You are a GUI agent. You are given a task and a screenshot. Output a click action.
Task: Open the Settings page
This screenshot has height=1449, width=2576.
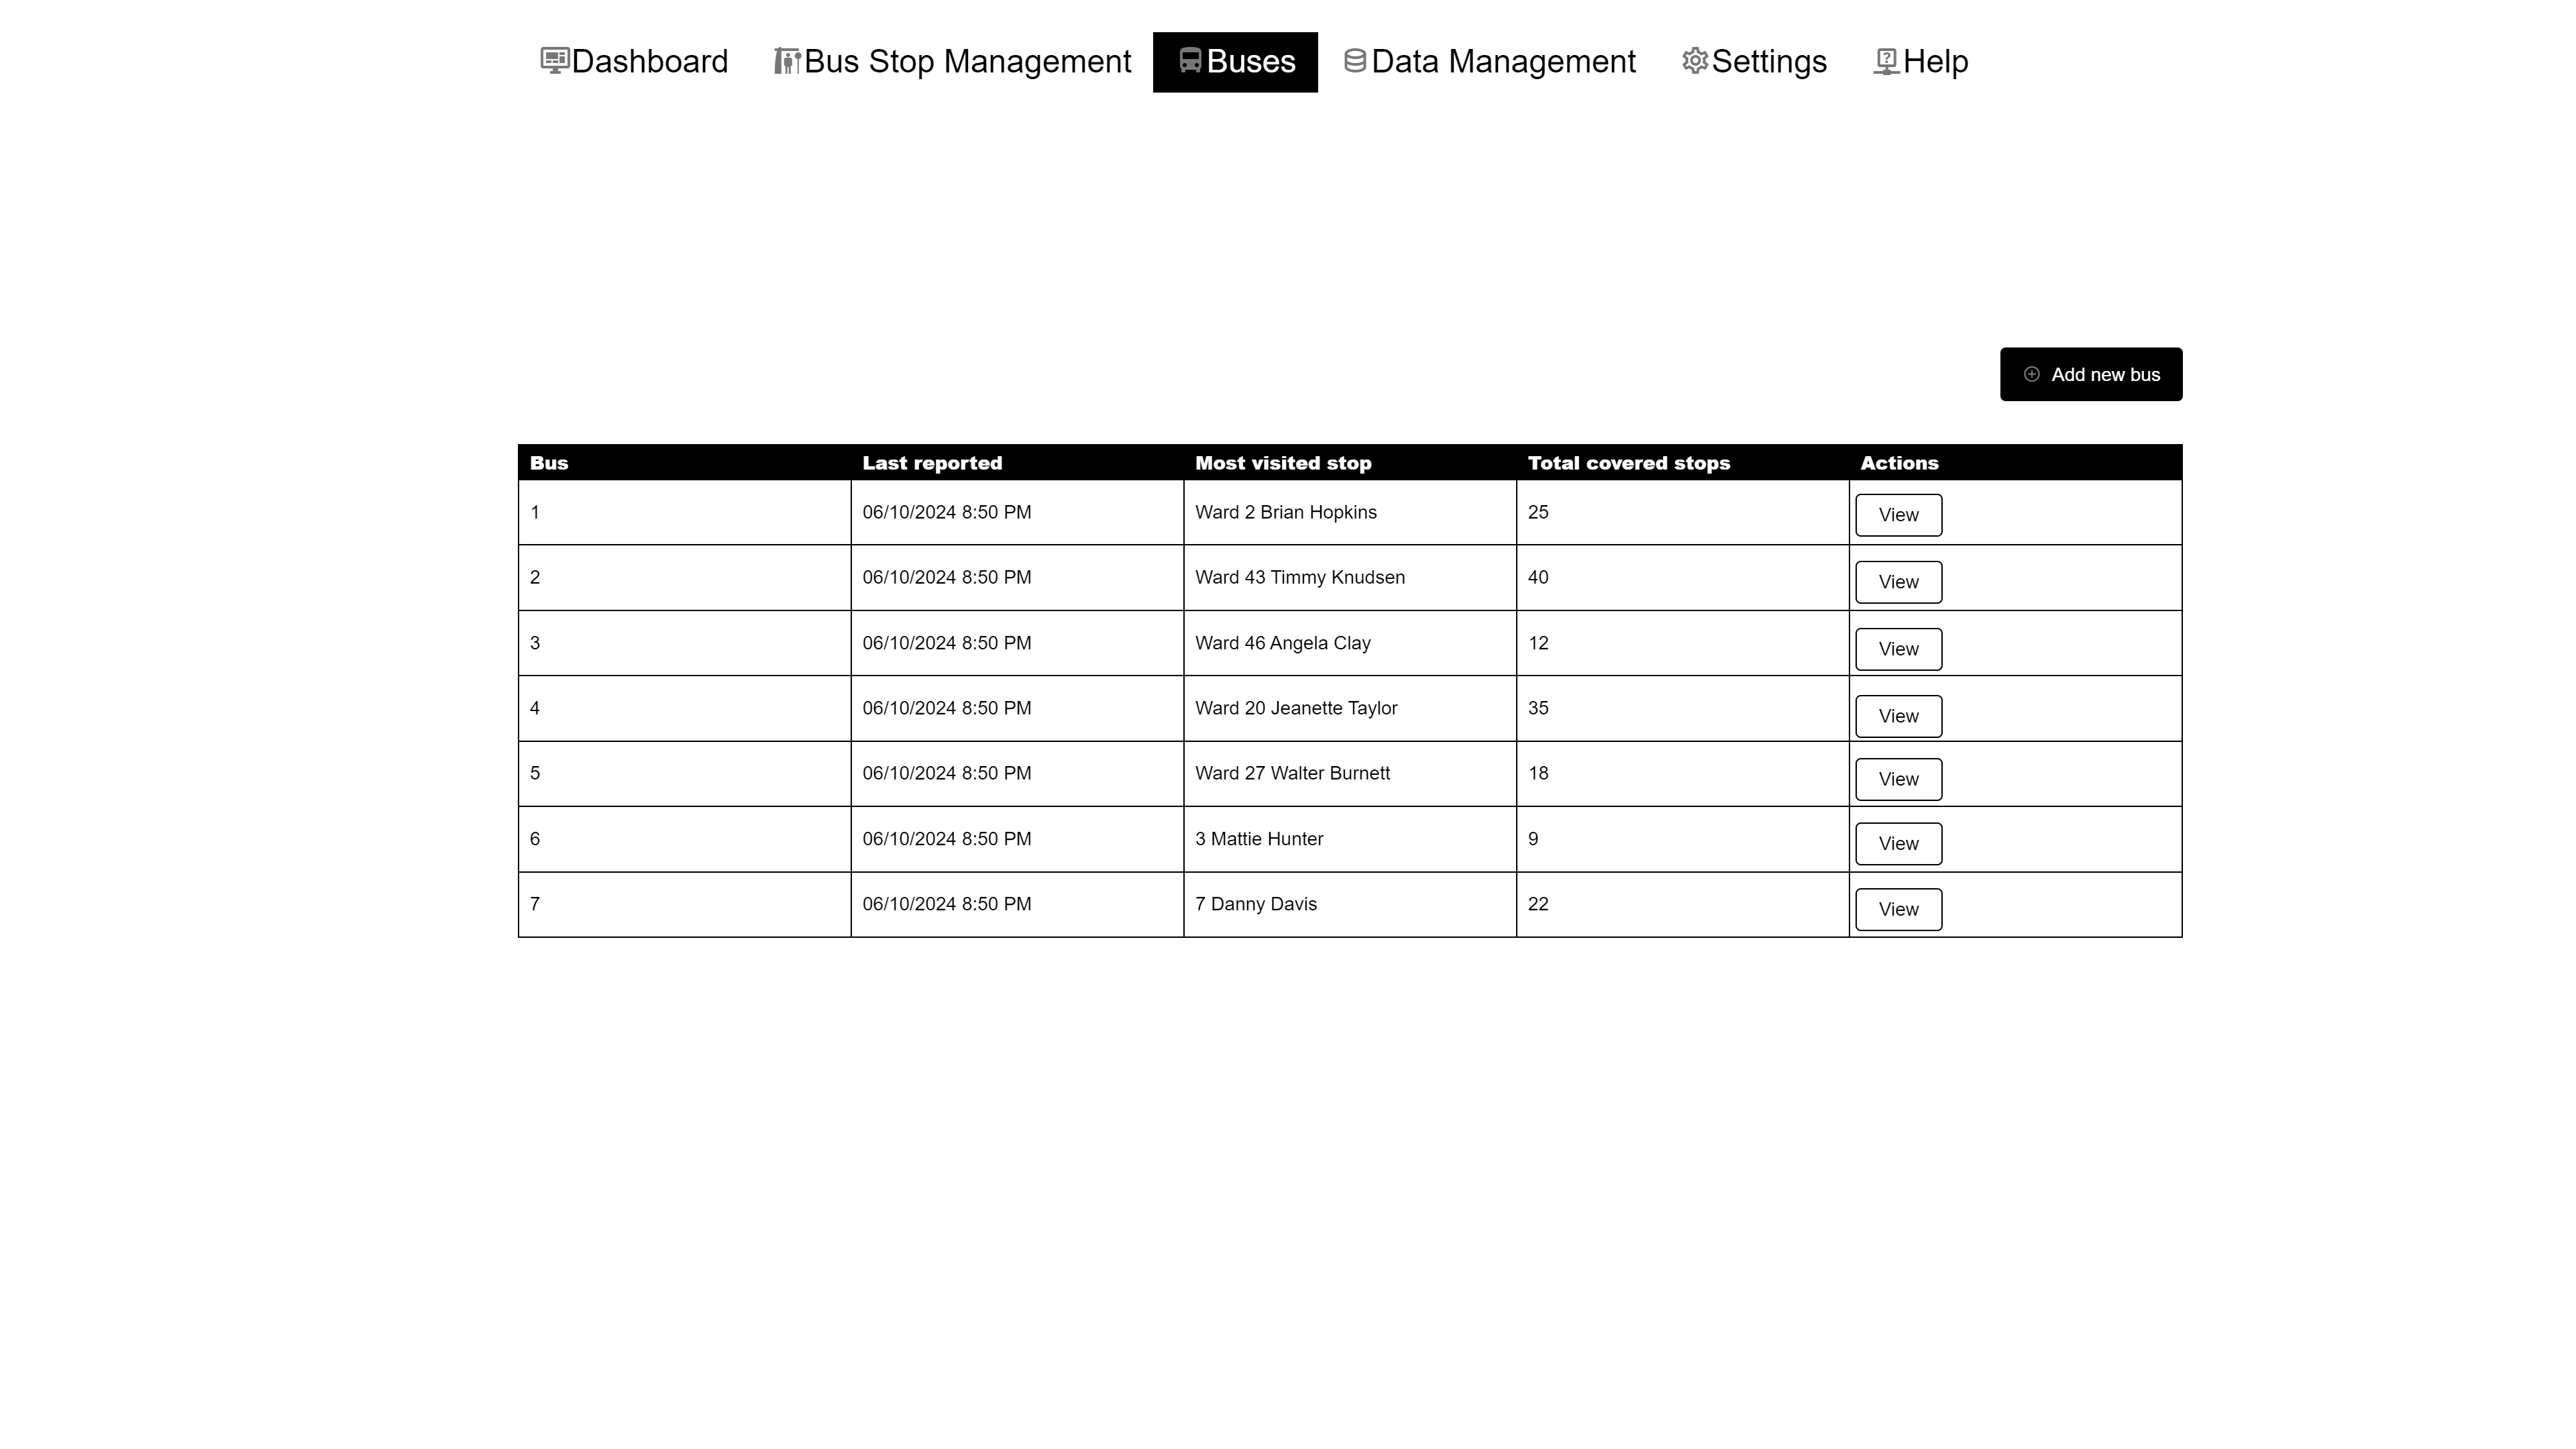pos(1768,61)
